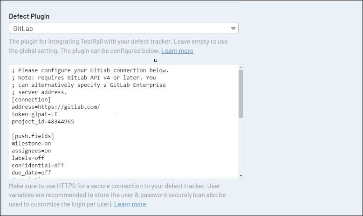The height and width of the screenshot is (216, 363).
Task: Click the [connection] section header
Action: point(31,100)
